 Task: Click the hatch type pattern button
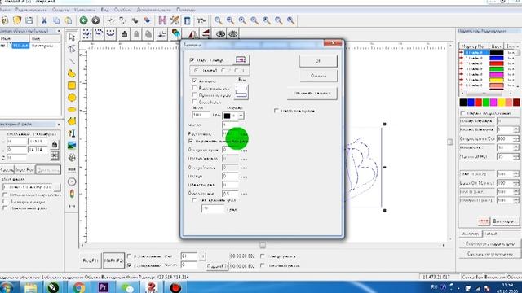click(241, 92)
